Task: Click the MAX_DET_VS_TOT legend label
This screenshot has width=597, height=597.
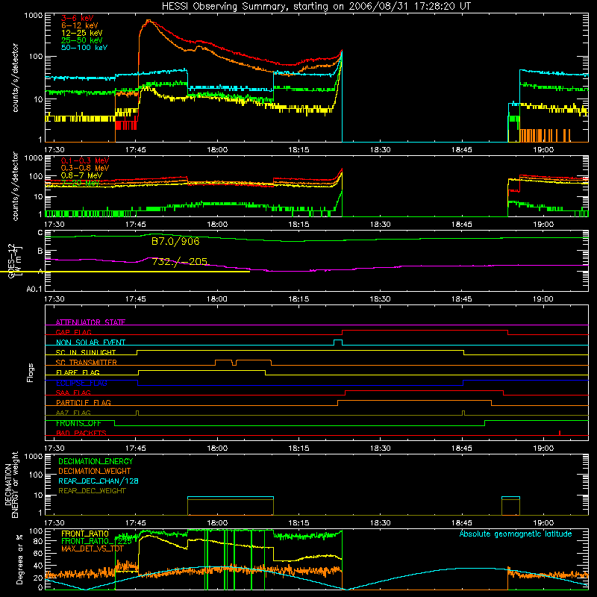Action: [93, 548]
